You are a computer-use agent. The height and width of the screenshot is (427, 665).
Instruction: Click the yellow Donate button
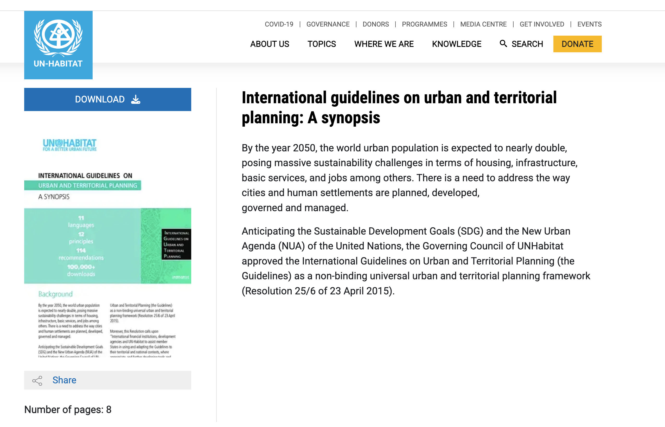click(577, 44)
